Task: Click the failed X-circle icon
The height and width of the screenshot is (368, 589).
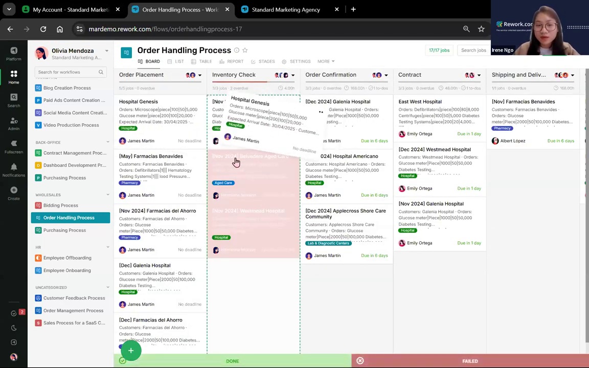Action: [x=360, y=361]
